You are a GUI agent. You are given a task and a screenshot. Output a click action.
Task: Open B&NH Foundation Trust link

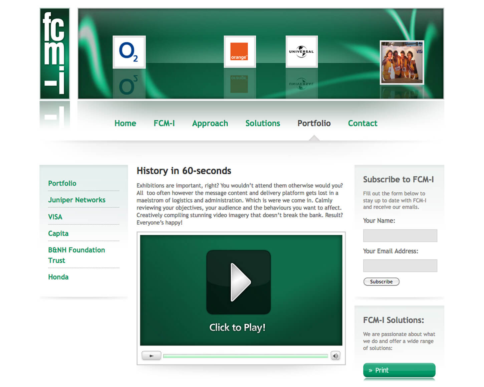click(x=76, y=255)
